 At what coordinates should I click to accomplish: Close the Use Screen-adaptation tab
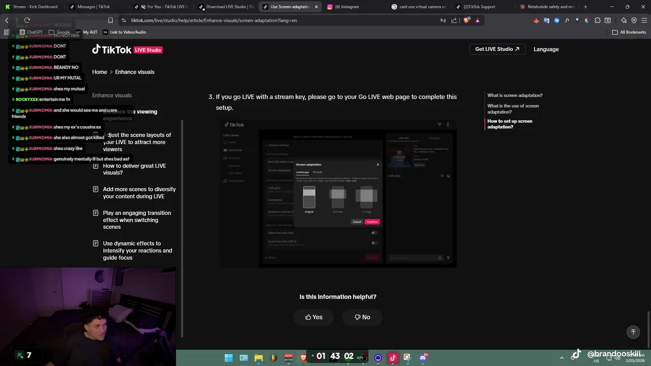[x=316, y=7]
